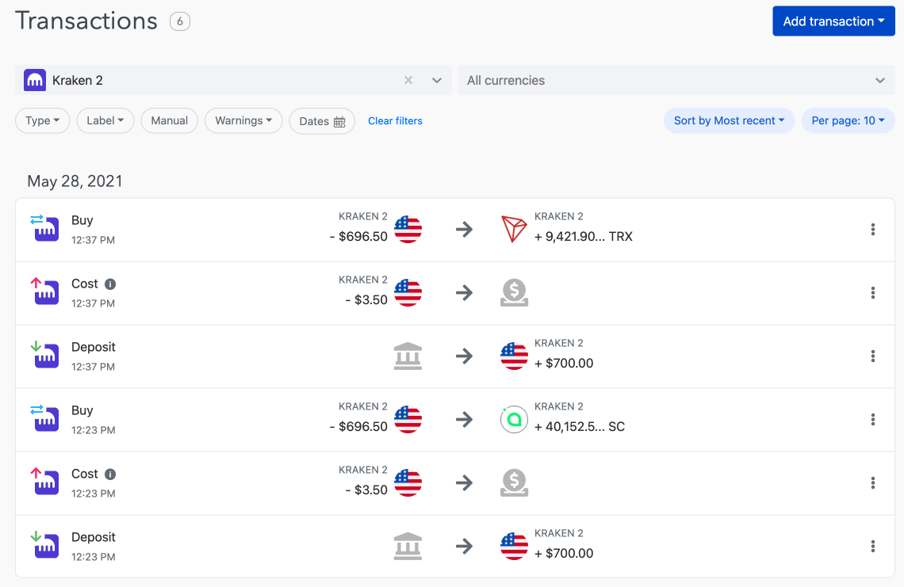Click the bank icon on 12:37 PM Deposit
The image size is (904, 587).
point(408,356)
